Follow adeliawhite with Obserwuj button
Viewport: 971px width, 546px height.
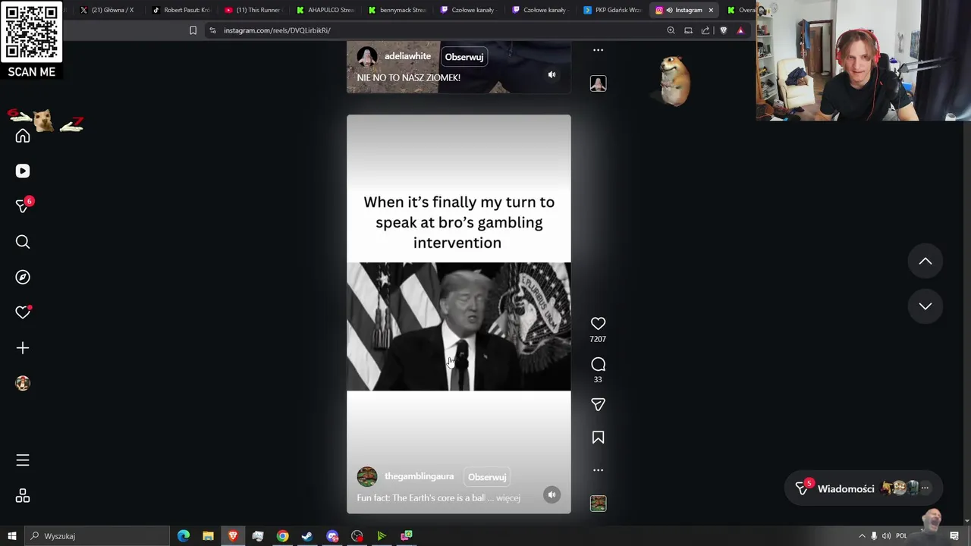(x=464, y=57)
